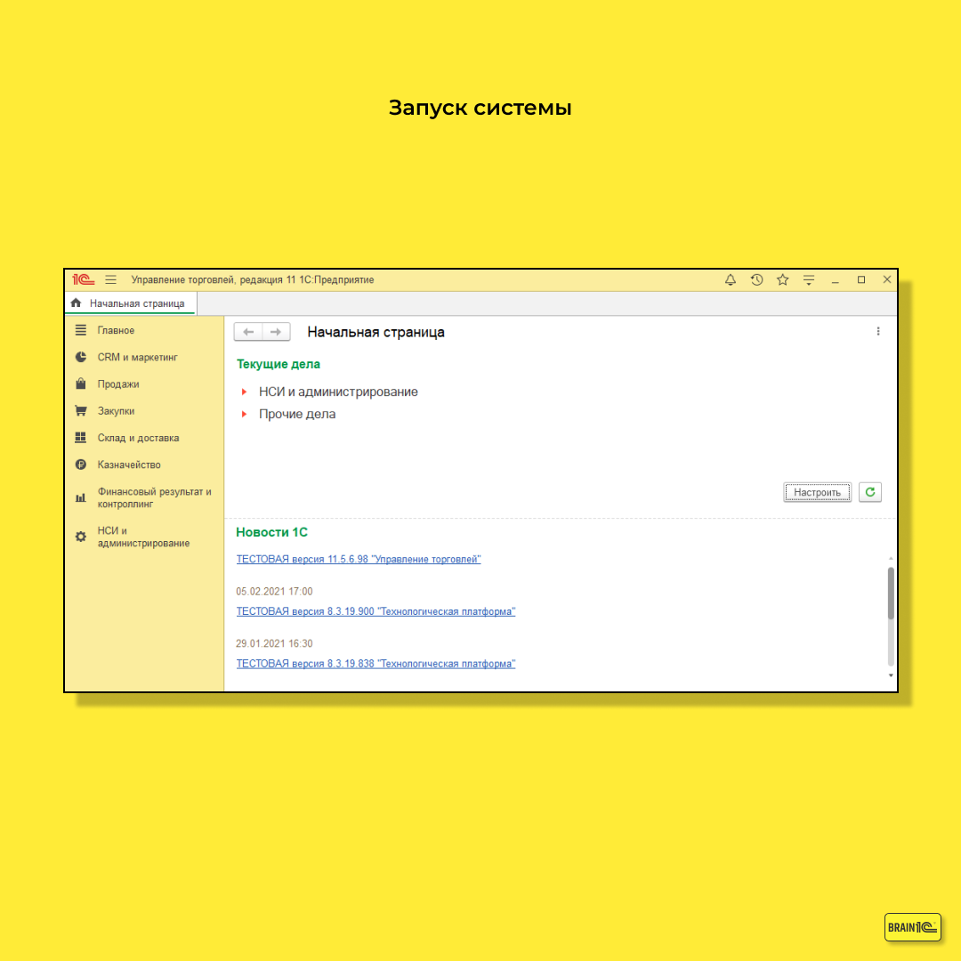Click the news scrollbar thumb
This screenshot has width=961, height=961.
891,594
